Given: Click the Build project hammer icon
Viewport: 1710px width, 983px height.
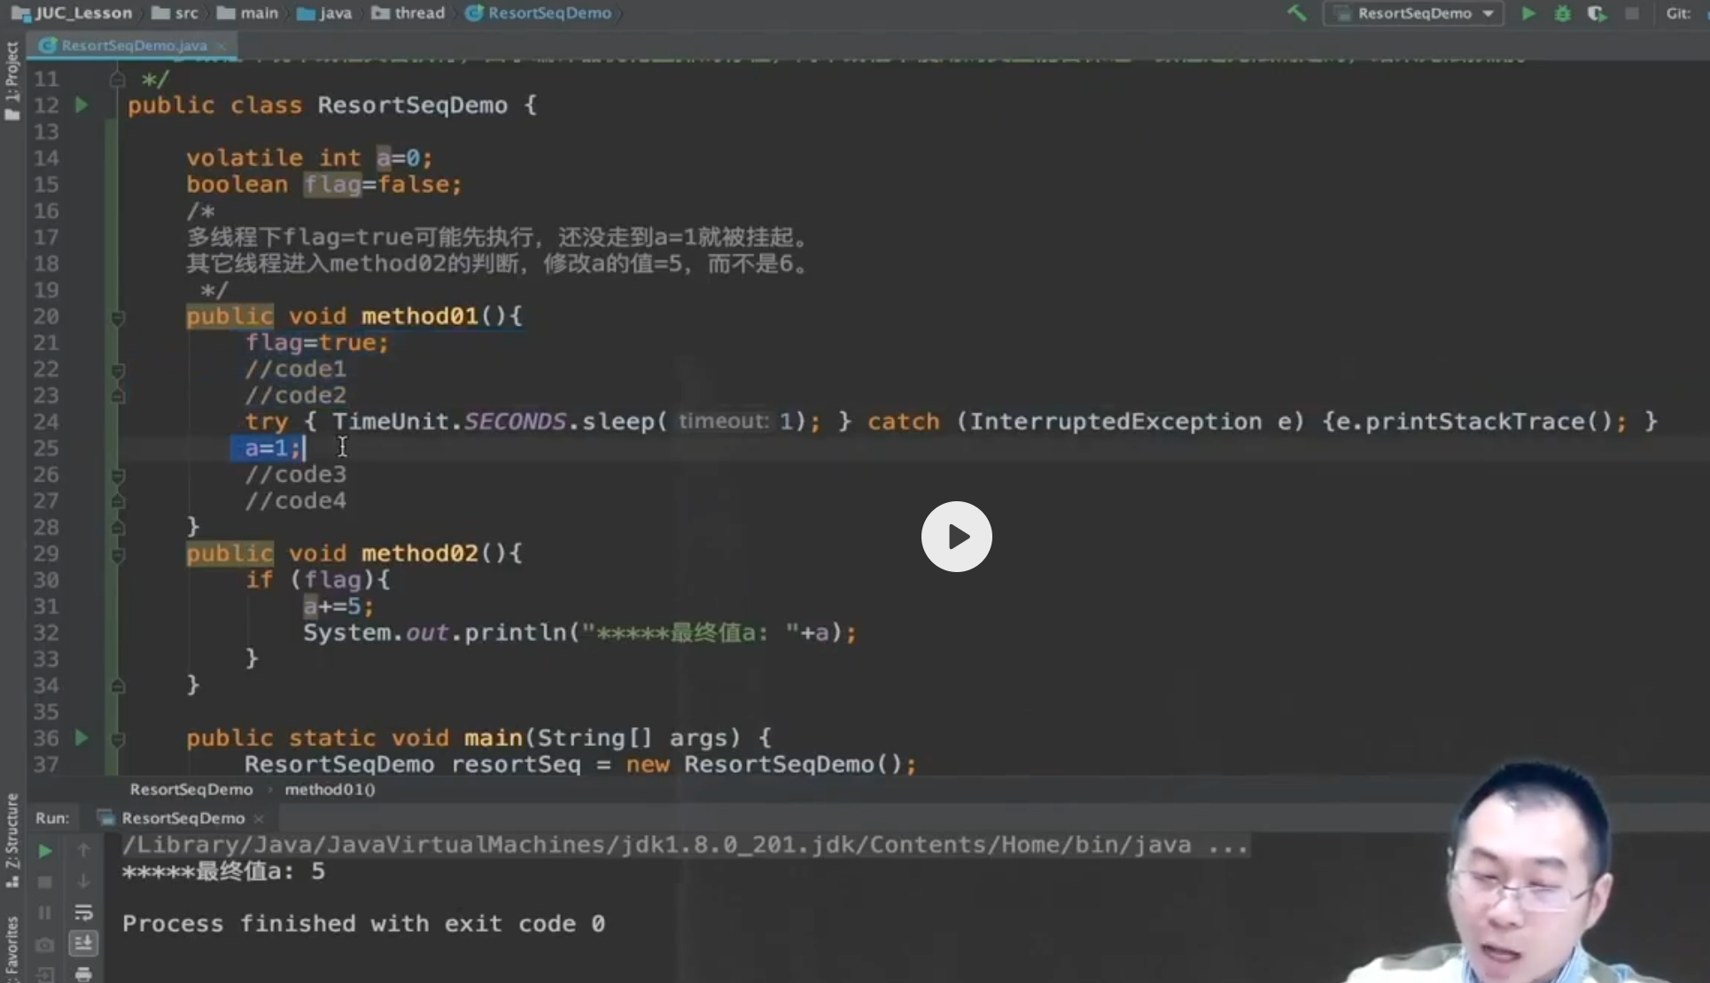Looking at the screenshot, I should tap(1296, 13).
